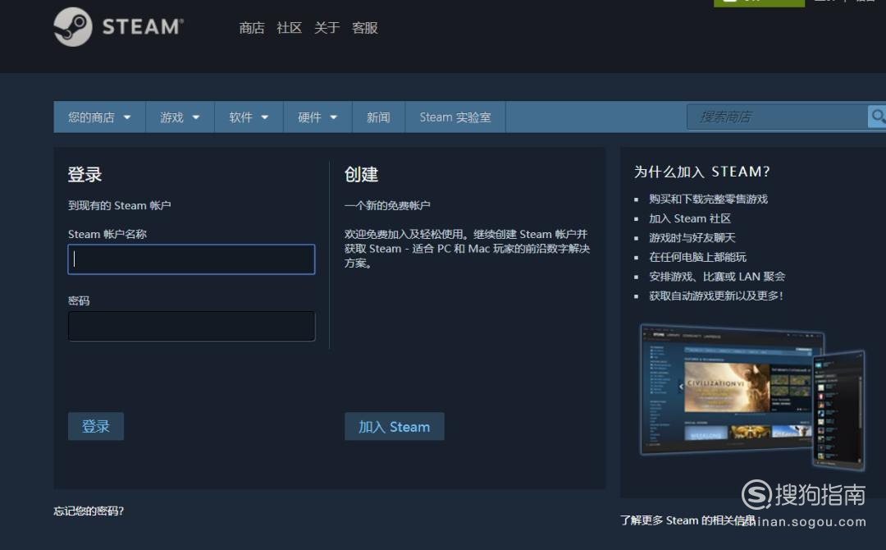Image resolution: width=886 pixels, height=550 pixels.
Task: Click the Steam client preview thumbnail
Action: tap(752, 396)
